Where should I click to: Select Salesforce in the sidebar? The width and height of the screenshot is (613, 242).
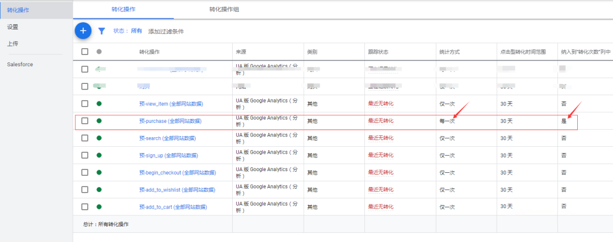[20, 65]
